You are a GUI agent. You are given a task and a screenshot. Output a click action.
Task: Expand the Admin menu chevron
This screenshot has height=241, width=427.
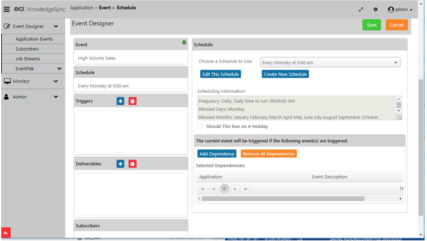point(56,97)
